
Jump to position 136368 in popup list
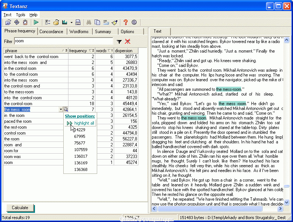click(x=81, y=169)
